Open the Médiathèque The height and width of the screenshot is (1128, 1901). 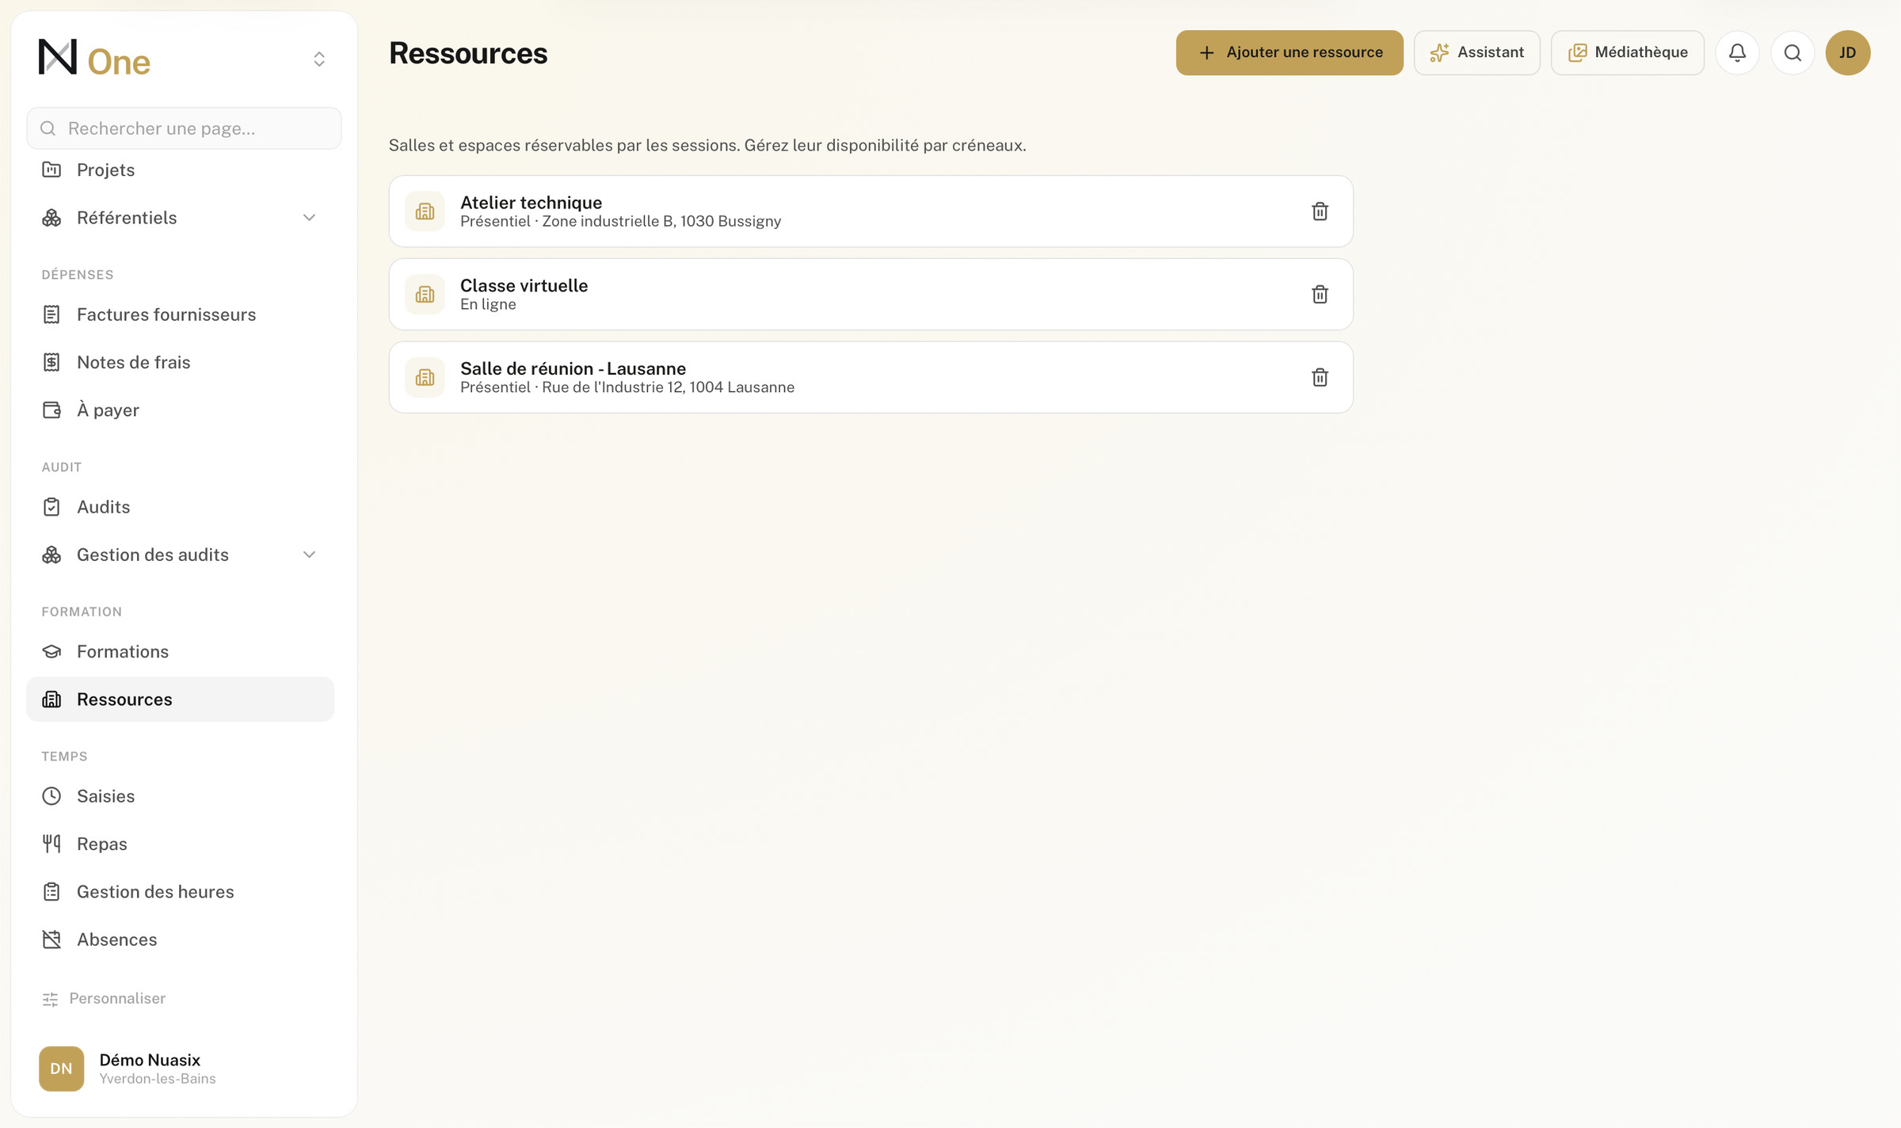tap(1627, 53)
